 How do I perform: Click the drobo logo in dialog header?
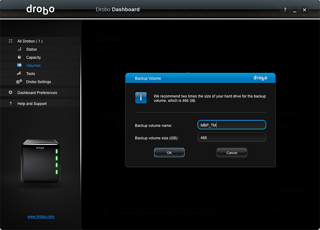pos(260,78)
